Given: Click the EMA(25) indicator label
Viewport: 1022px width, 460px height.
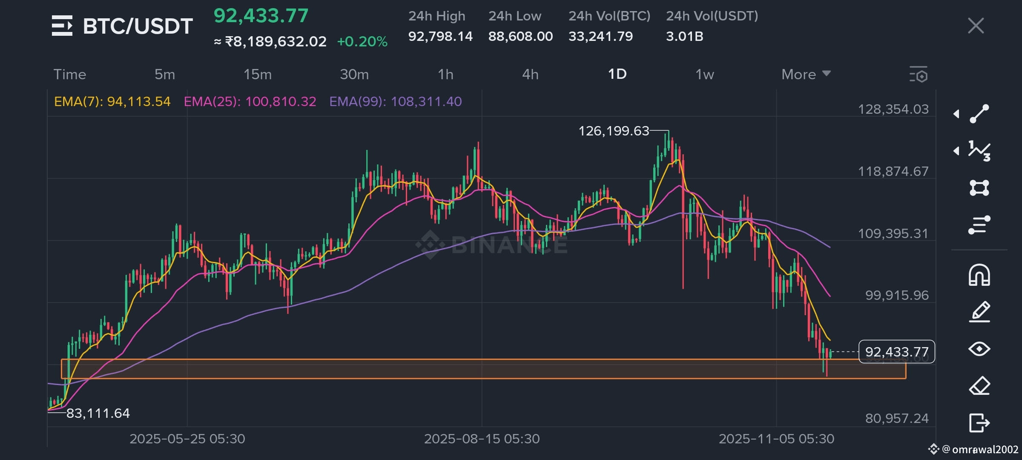Looking at the screenshot, I should click(250, 101).
